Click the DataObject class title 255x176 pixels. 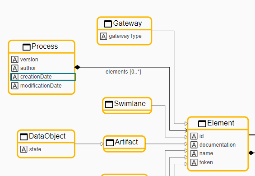click(47, 136)
